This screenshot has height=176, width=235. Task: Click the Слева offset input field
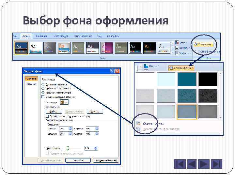pos(64,128)
